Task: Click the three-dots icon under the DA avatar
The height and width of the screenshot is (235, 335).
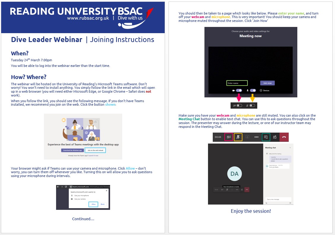Action: (x=237, y=190)
